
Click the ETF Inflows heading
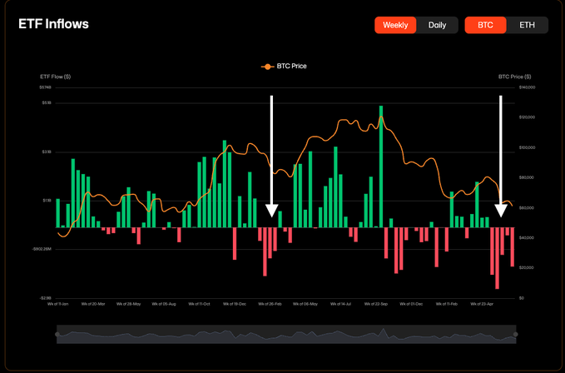(53, 24)
